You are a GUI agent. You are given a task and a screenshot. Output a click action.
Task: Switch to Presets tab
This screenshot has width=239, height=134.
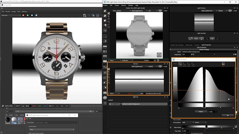pos(197,45)
